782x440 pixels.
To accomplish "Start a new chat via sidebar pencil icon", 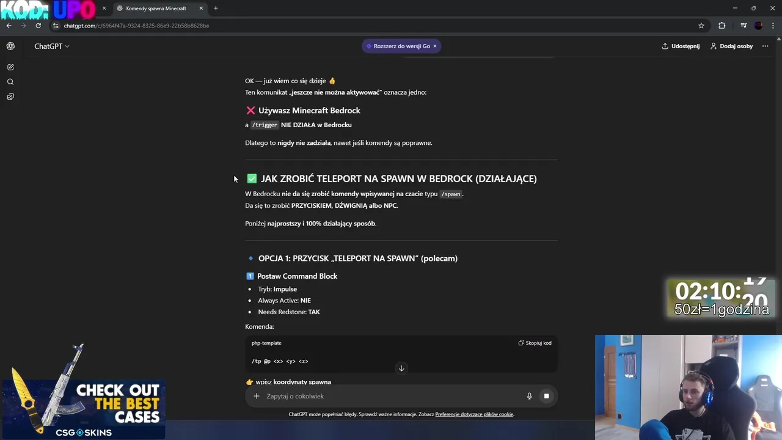I will (10, 67).
